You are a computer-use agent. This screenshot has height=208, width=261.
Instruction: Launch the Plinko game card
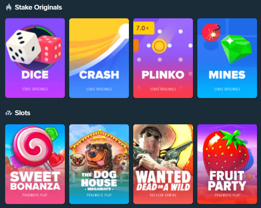pyautogui.click(x=163, y=58)
